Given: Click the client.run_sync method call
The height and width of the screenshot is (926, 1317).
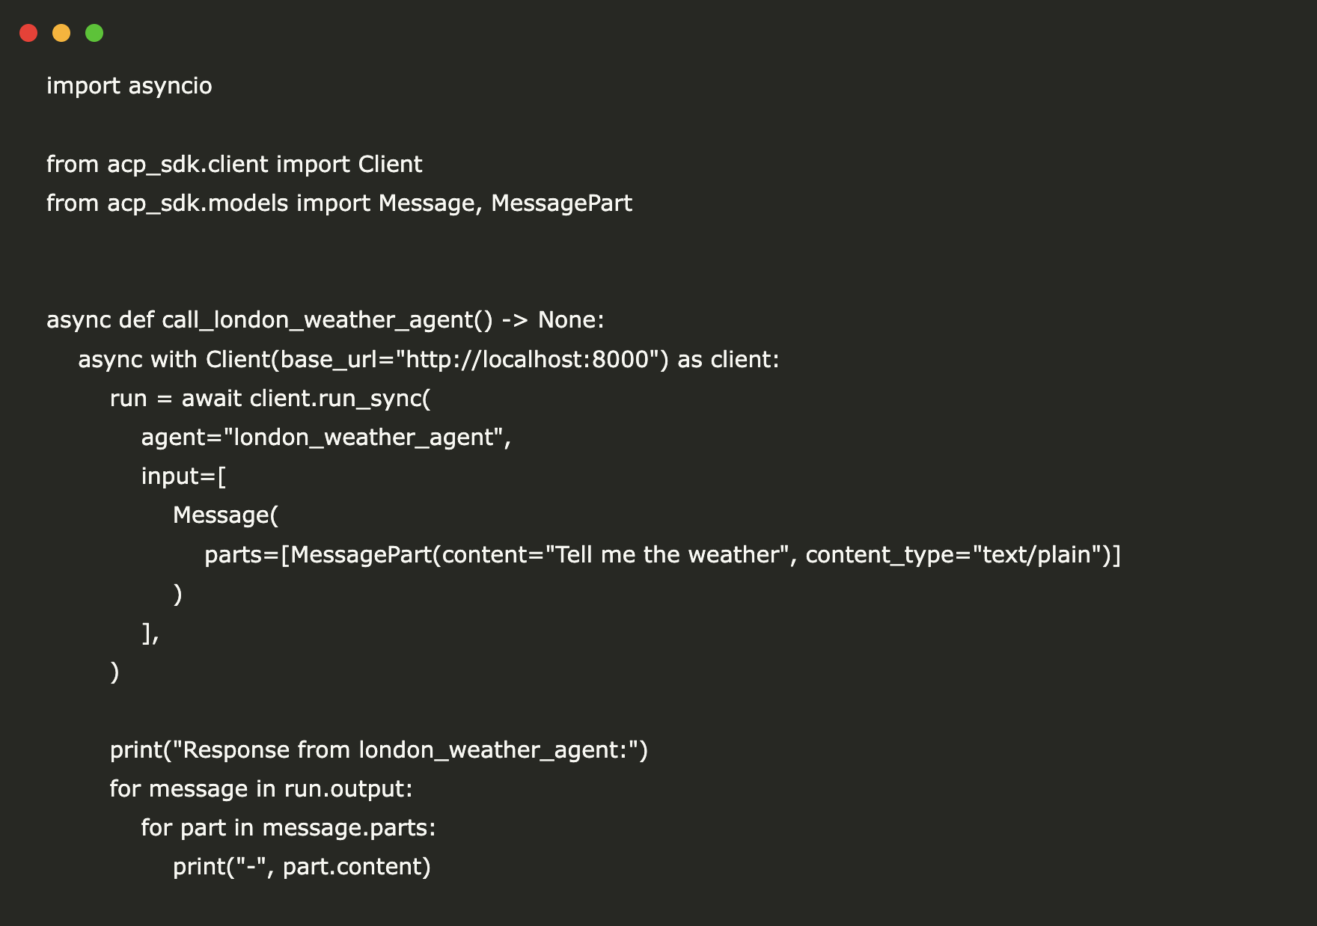Looking at the screenshot, I should pyautogui.click(x=339, y=399).
